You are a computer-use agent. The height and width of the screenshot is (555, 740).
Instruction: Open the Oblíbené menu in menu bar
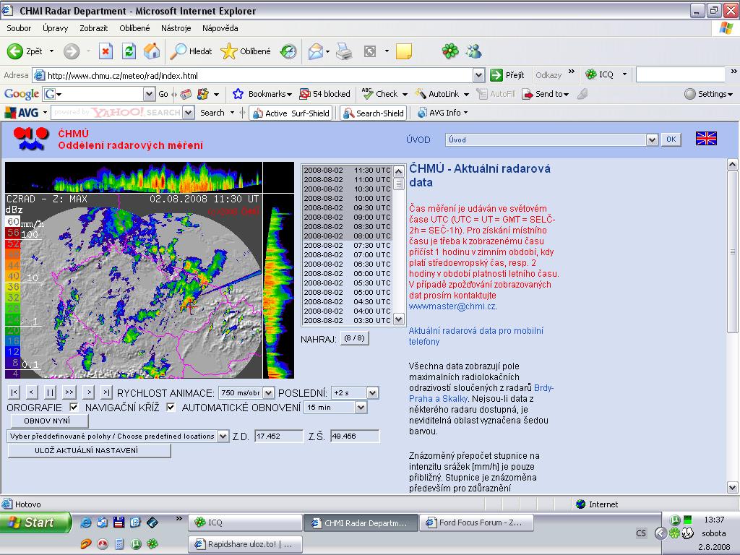pyautogui.click(x=135, y=28)
